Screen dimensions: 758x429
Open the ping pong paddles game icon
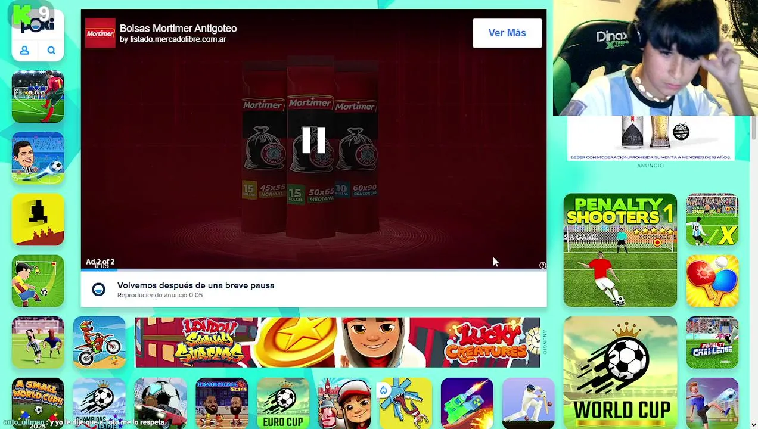[712, 281]
